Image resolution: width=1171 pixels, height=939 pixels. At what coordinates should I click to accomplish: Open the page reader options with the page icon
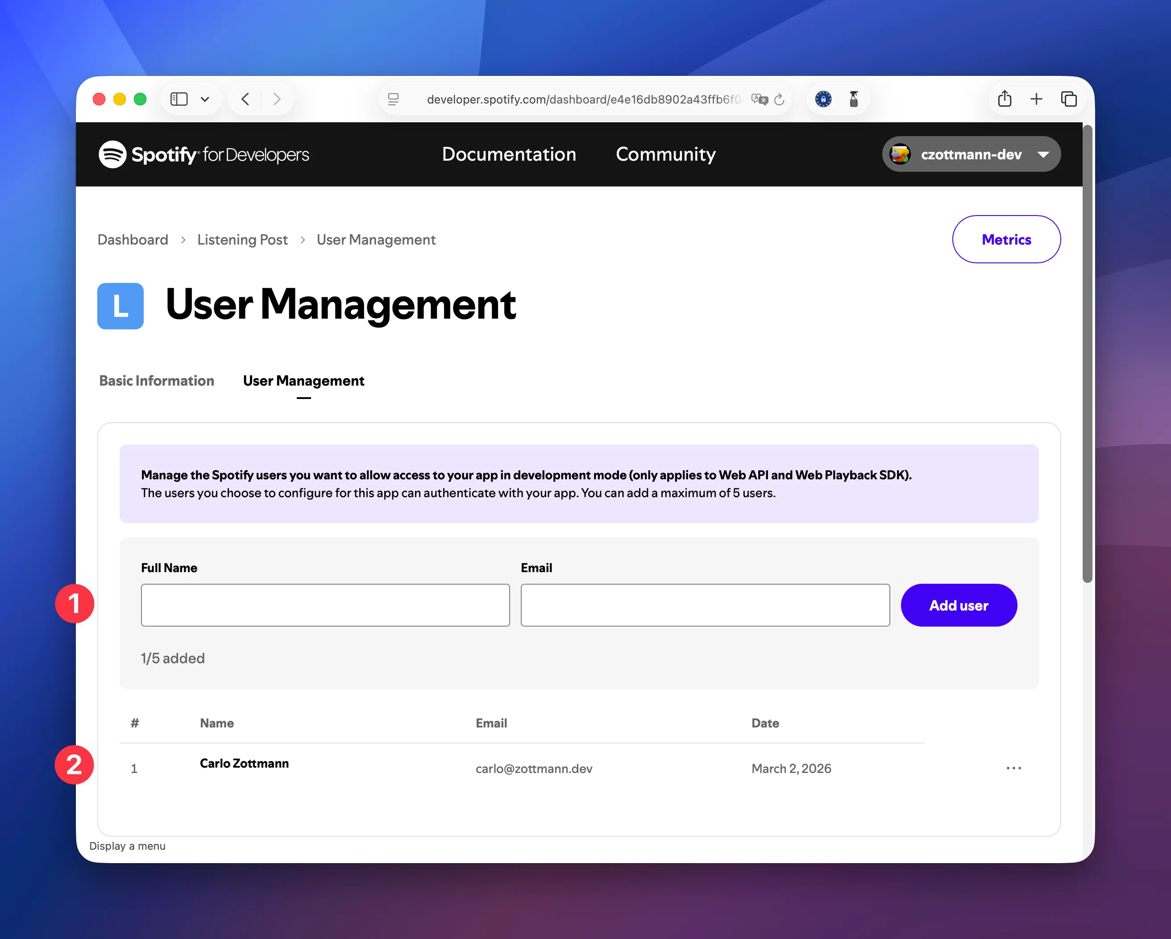tap(393, 100)
